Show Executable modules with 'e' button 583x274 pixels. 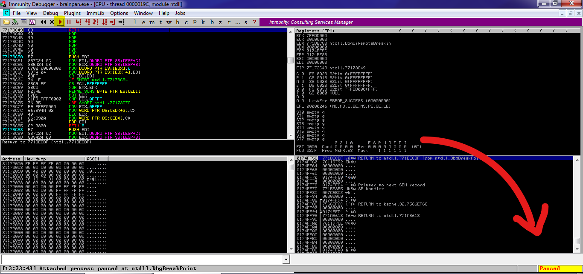(x=143, y=22)
